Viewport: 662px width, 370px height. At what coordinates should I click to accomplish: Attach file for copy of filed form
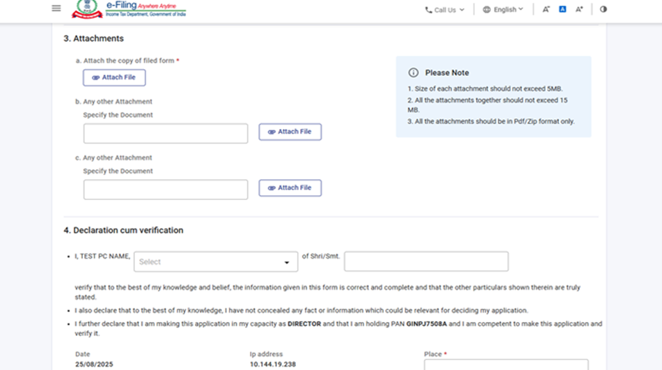tap(114, 77)
